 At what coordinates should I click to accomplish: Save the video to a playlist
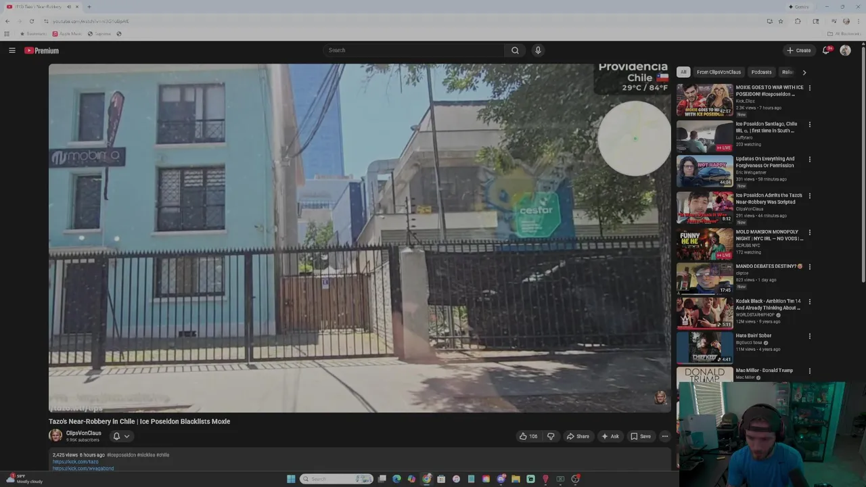[641, 436]
